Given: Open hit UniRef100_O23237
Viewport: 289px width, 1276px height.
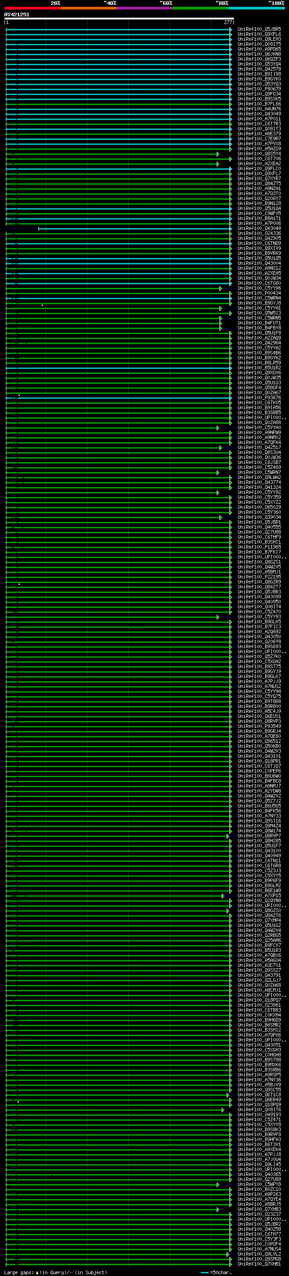Looking at the screenshot, I should pyautogui.click(x=259, y=1214).
